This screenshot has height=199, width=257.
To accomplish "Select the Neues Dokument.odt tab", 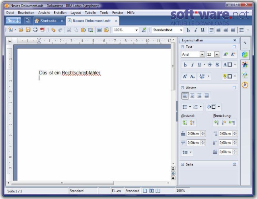I will pyautogui.click(x=92, y=21).
